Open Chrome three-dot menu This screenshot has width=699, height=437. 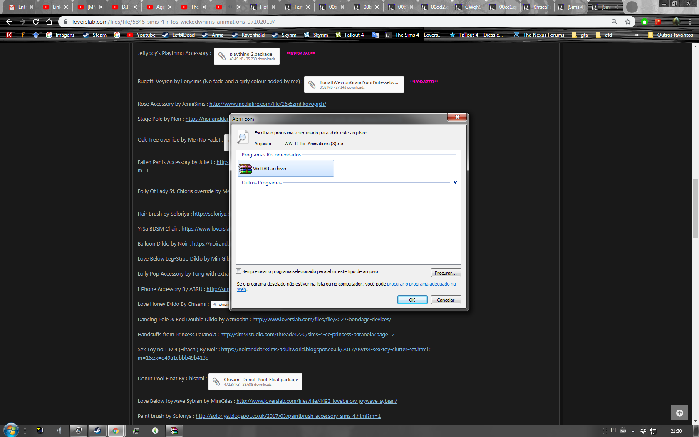690,22
